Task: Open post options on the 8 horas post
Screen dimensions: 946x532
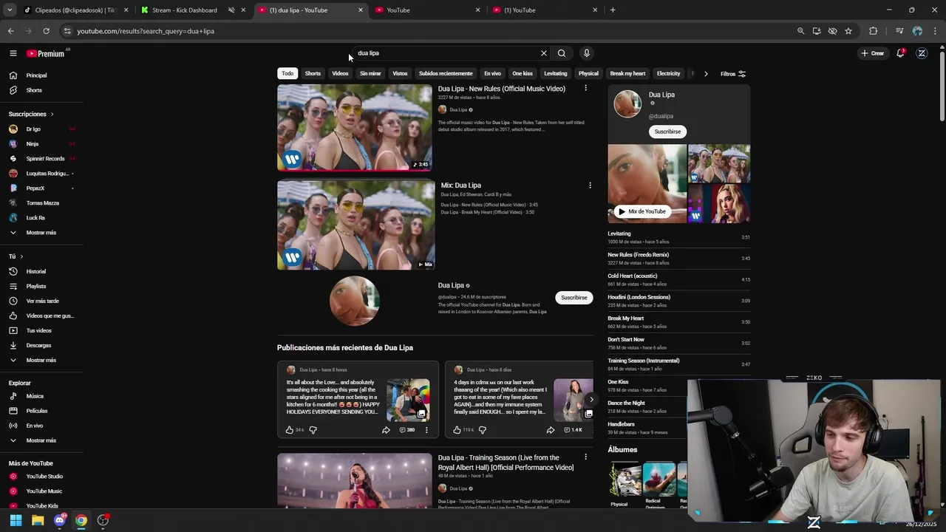Action: click(x=426, y=429)
